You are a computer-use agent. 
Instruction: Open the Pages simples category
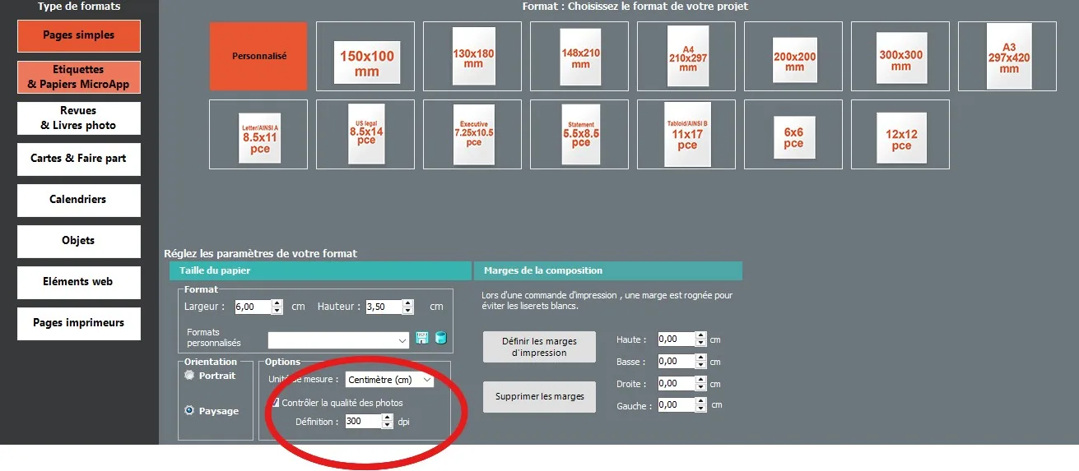click(79, 35)
